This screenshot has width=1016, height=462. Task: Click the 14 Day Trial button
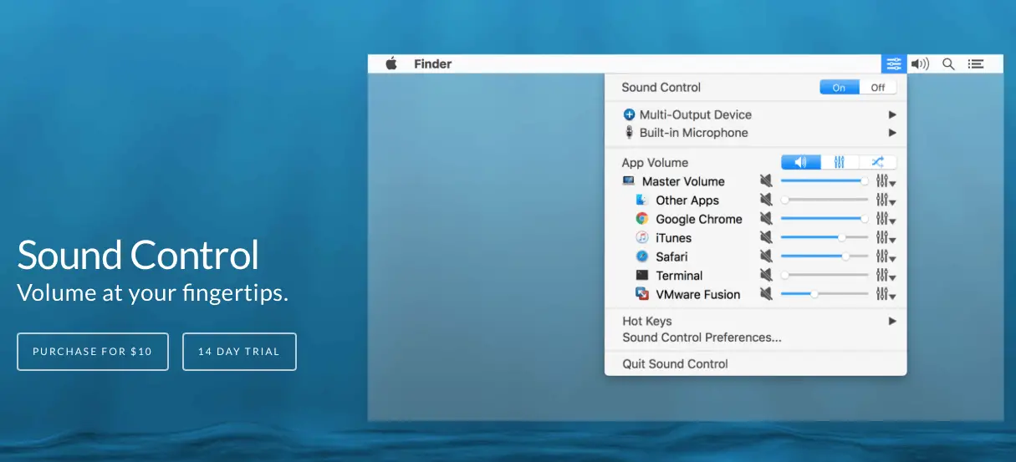239,352
